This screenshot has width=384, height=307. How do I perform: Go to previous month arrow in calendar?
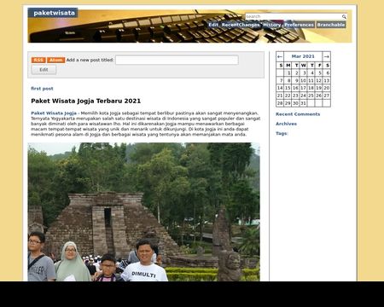[x=280, y=56]
